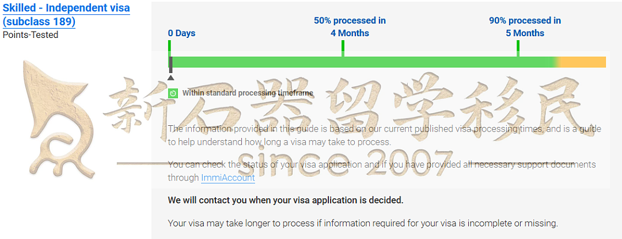This screenshot has width=622, height=239.
Task: Click the dark triangle pointer under the progress bar
Action: [x=170, y=78]
